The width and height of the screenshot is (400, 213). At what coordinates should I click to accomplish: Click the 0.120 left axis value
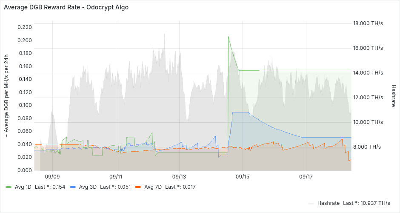click(25, 92)
